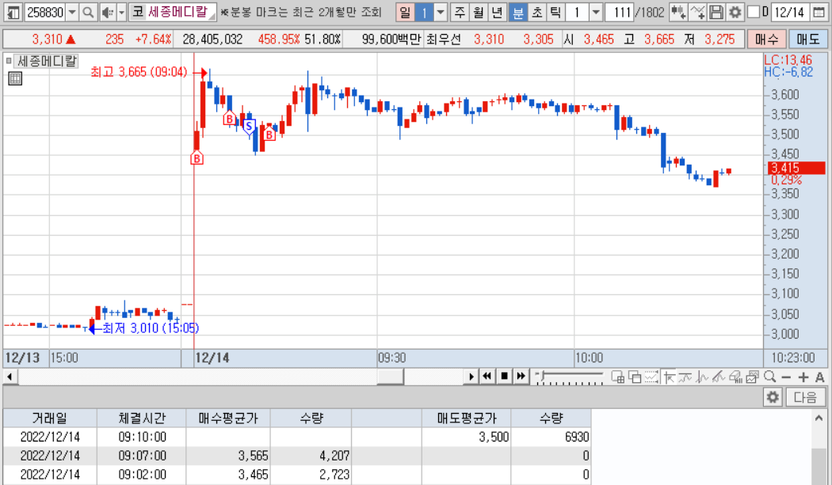This screenshot has height=485, width=832.
Task: Click the candle count field showing 111
Action: tap(619, 12)
